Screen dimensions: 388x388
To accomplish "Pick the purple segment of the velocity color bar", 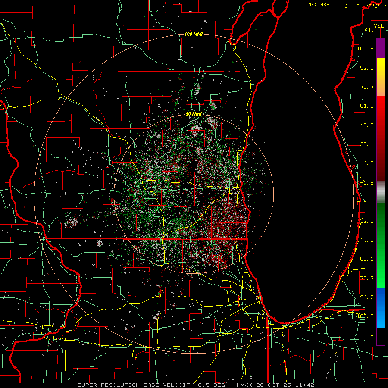I will 381,48.
